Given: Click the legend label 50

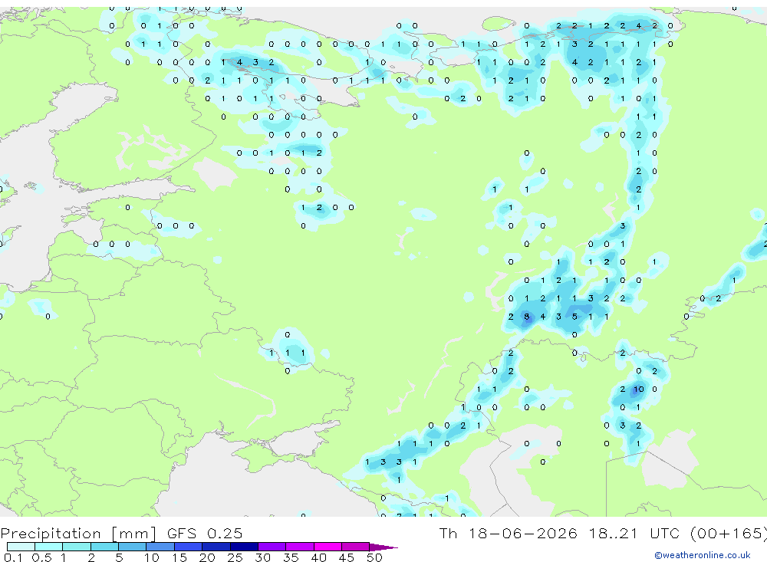Looking at the screenshot, I should [x=374, y=557].
